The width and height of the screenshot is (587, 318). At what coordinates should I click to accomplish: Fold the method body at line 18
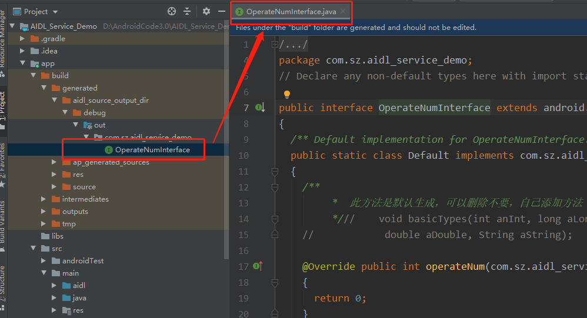click(x=275, y=283)
